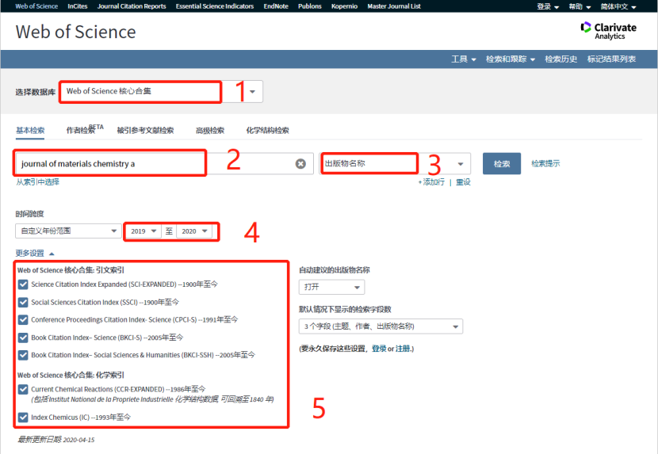
Task: Switch to the 高级检索 tab
Action: pyautogui.click(x=210, y=131)
